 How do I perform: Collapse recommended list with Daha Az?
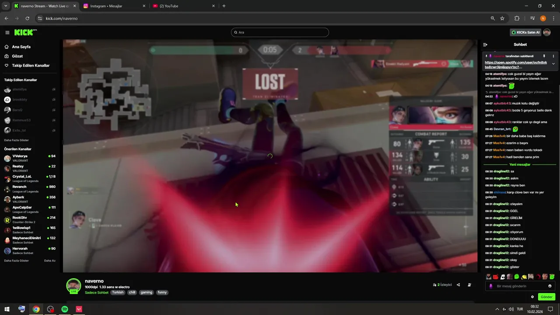coord(50,261)
